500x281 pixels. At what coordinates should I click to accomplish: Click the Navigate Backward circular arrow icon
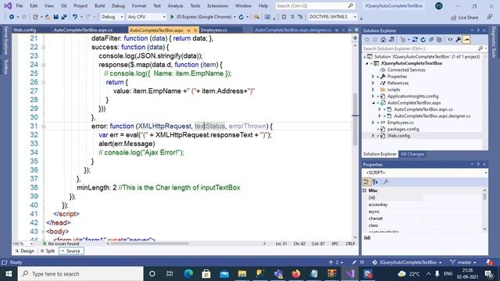tap(12, 17)
